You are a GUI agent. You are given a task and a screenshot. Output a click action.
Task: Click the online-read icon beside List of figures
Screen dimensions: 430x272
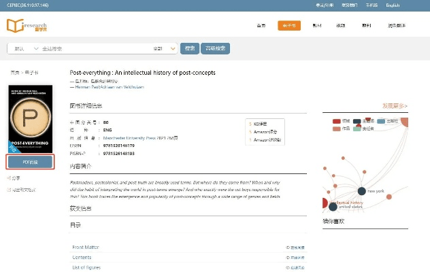[x=288, y=267]
